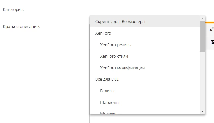This screenshot has height=123, width=214.
Task: Pick the Релизы subcategory under DLE
Action: (145, 91)
